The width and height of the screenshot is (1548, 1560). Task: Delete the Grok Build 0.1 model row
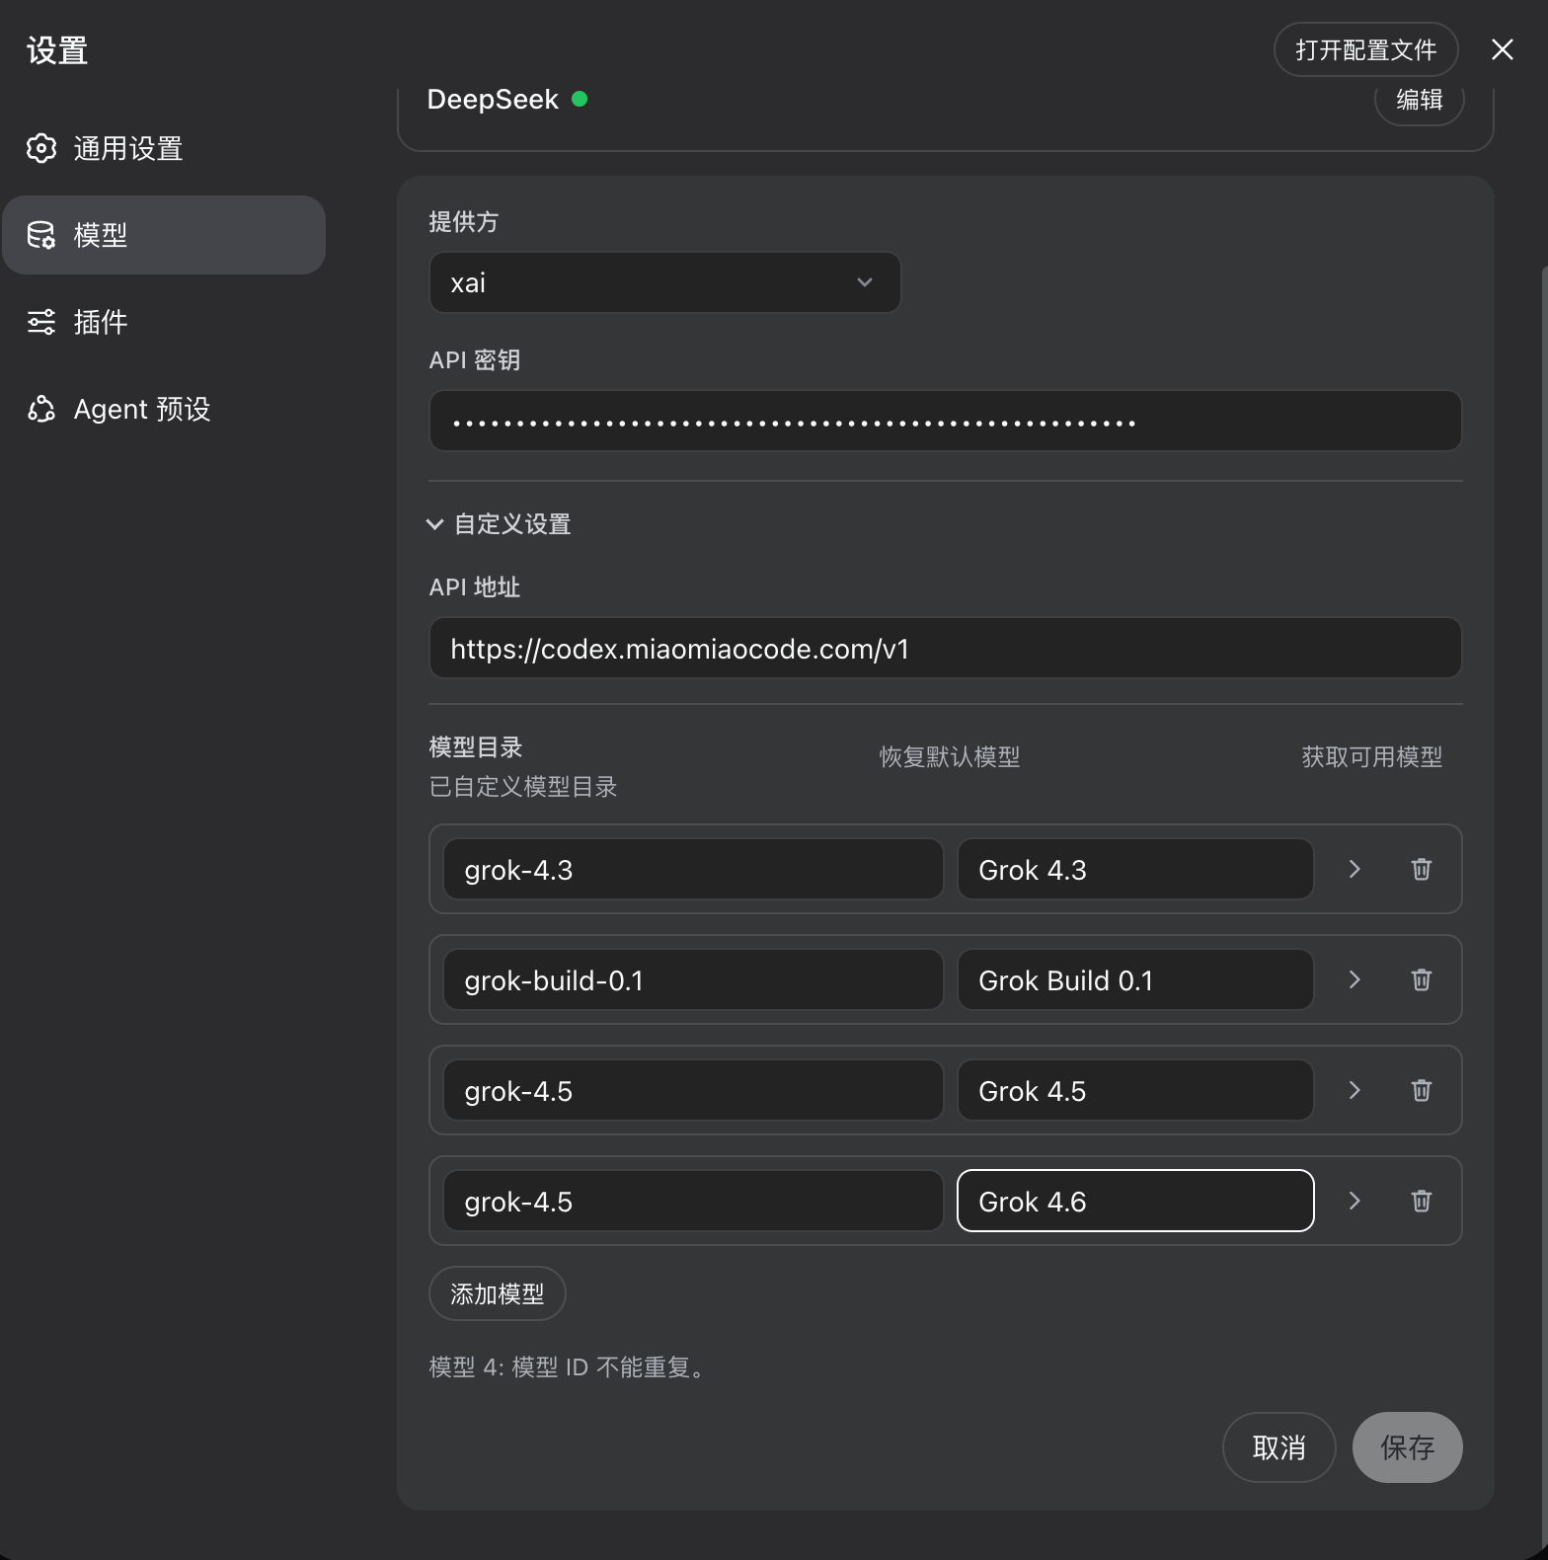1421,979
